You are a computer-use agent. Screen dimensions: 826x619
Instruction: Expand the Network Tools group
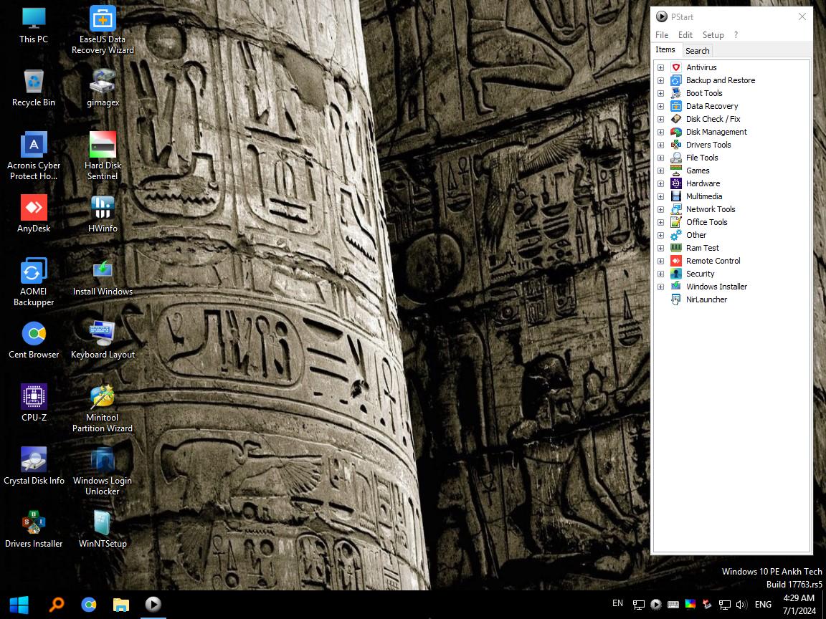point(660,209)
